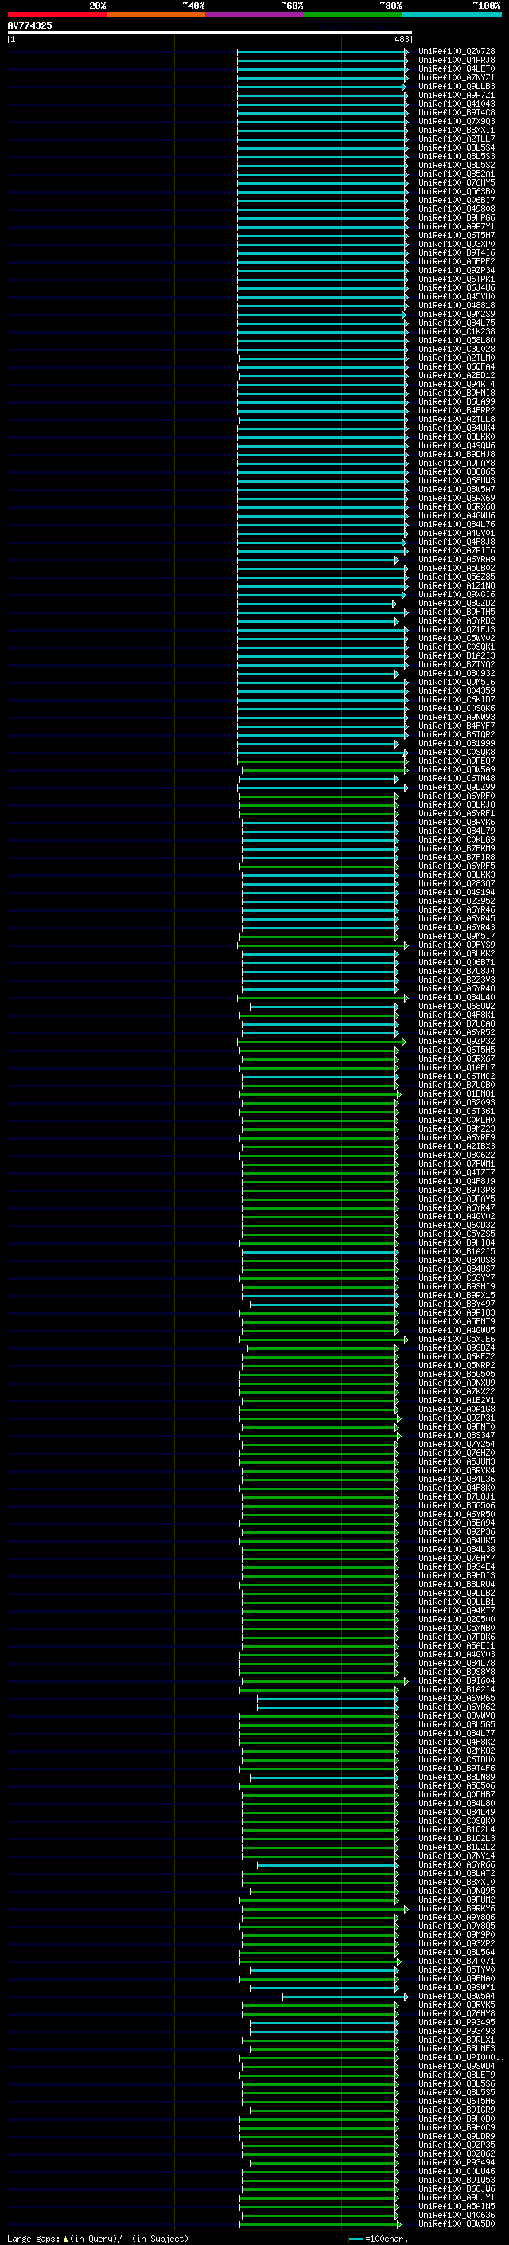Select the query name AV774325
509x2245 pixels.
tap(29, 25)
